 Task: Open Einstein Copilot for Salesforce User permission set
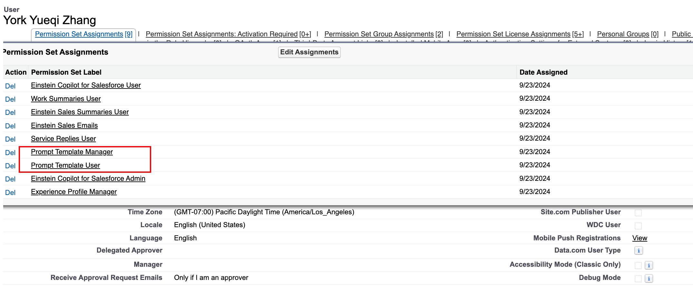pos(86,85)
